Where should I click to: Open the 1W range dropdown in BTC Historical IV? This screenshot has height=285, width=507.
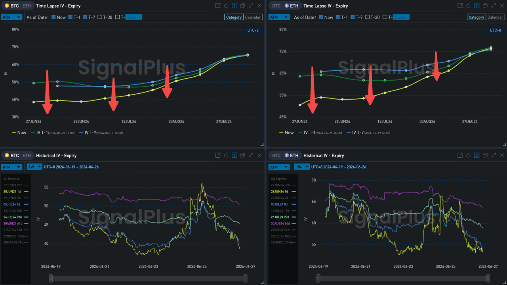point(34,167)
